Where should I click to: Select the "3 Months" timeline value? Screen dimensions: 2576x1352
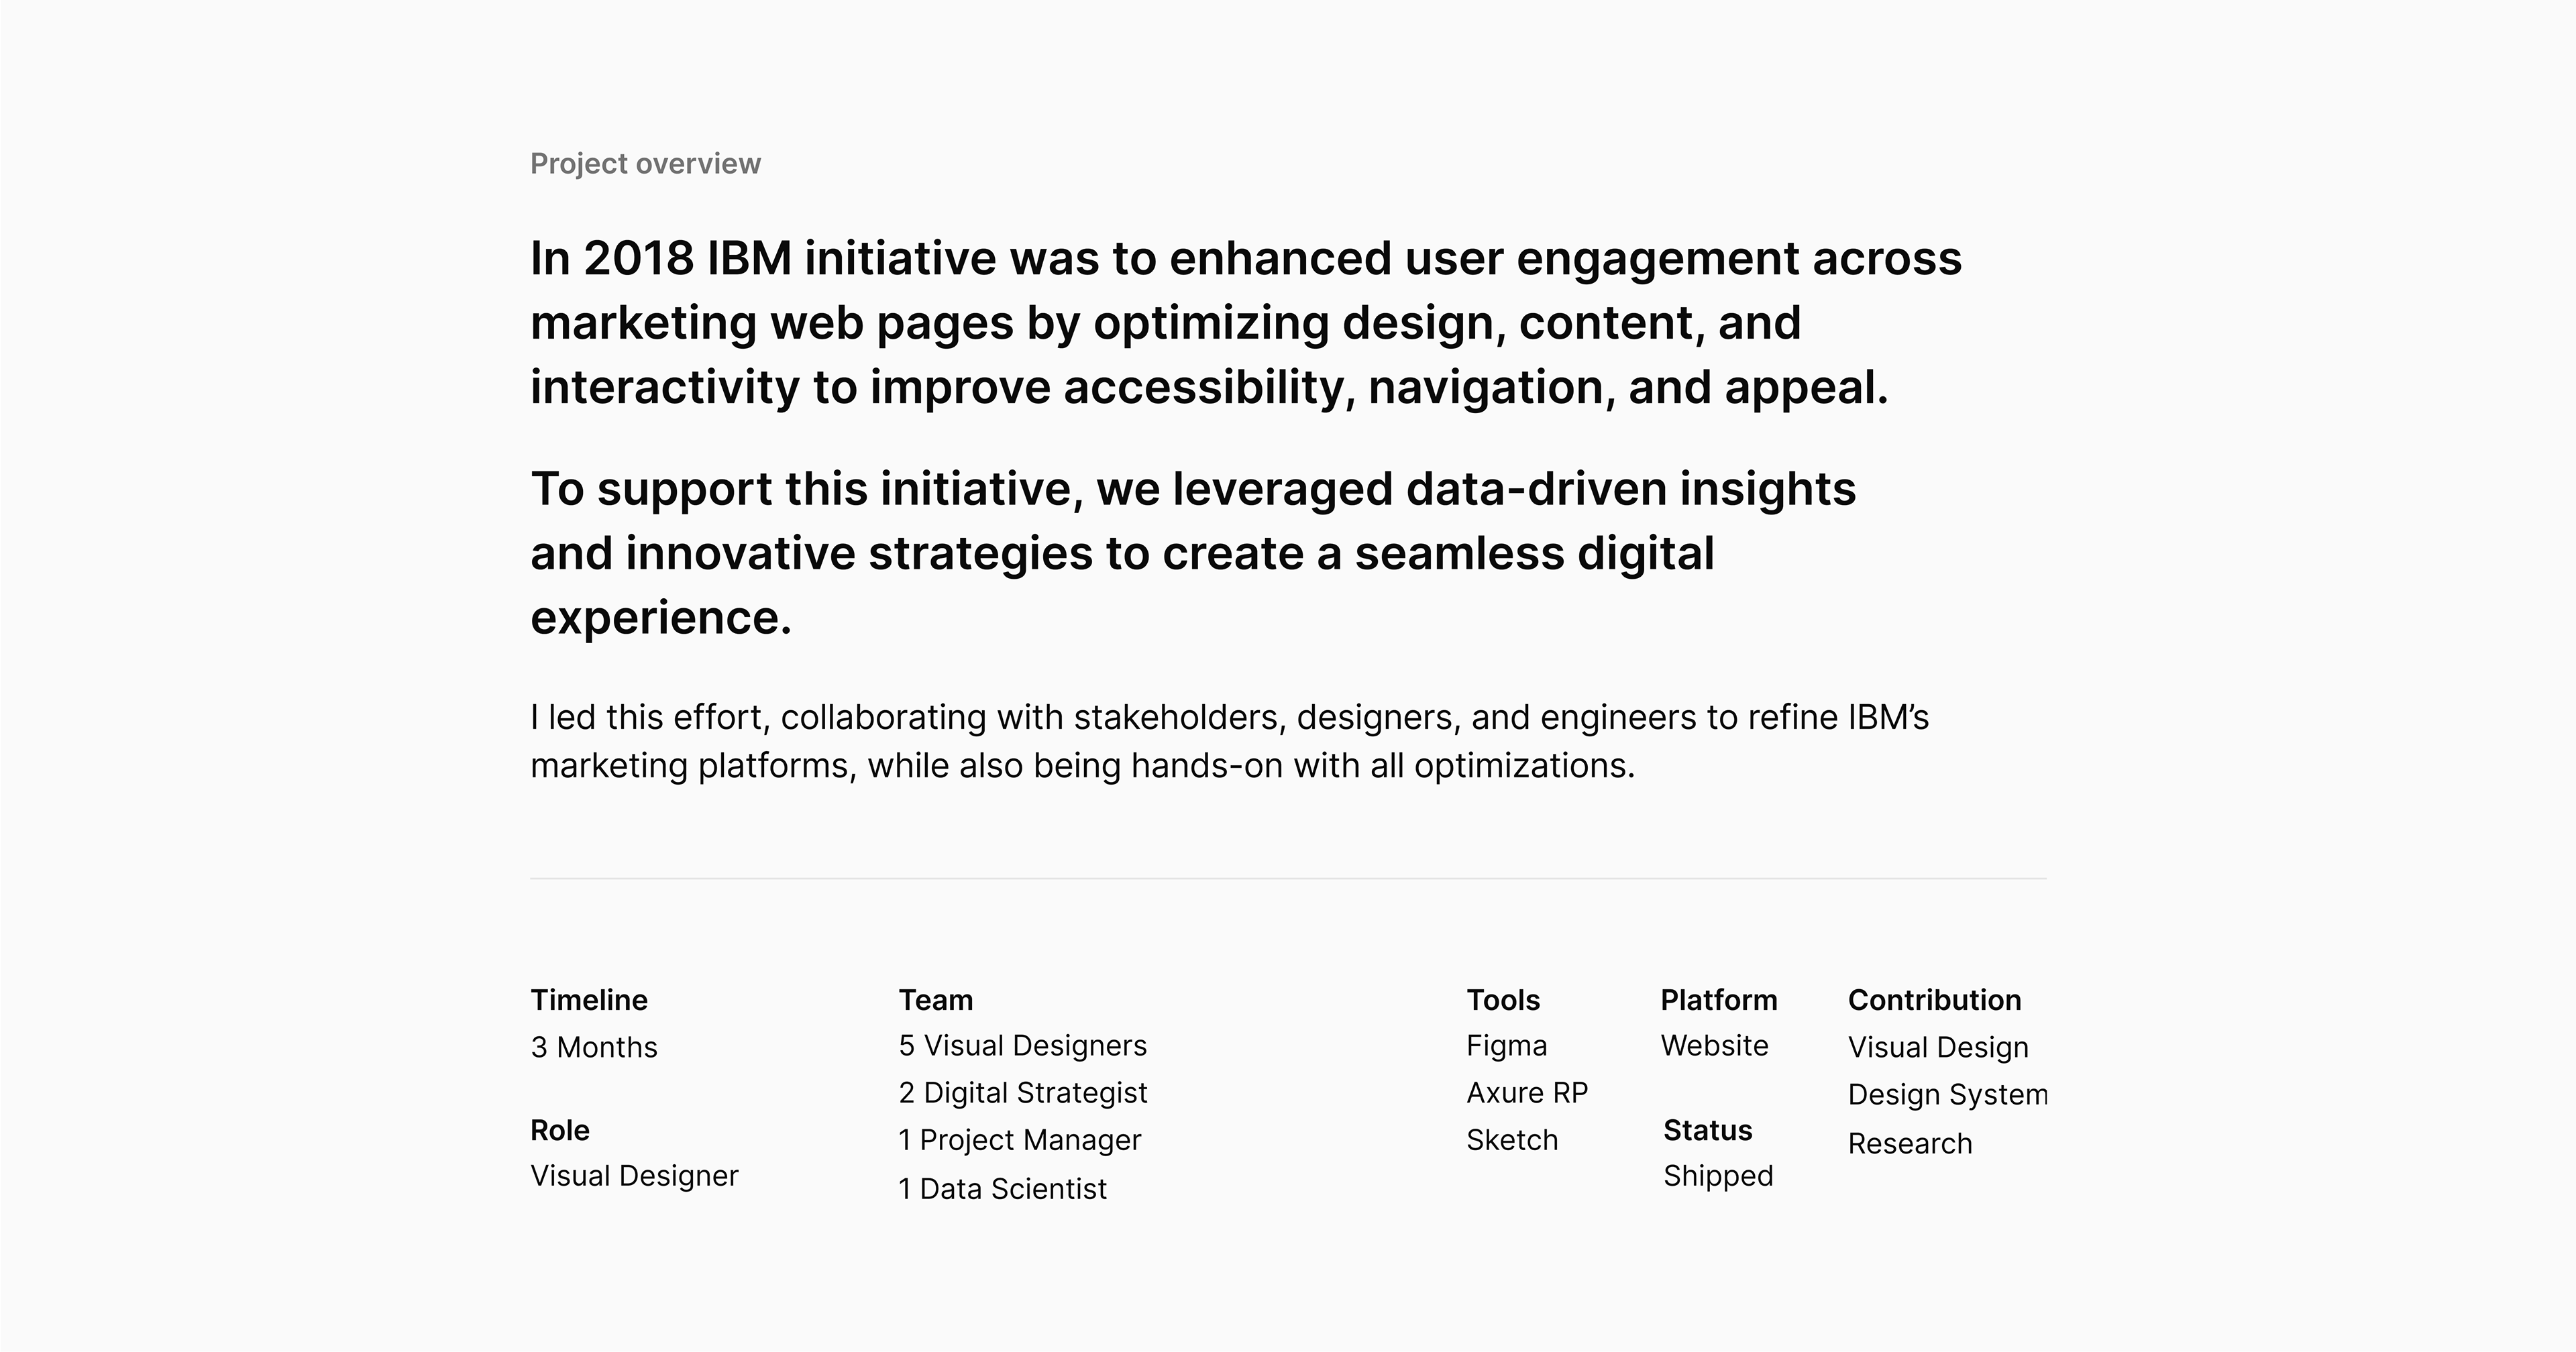coord(594,1047)
